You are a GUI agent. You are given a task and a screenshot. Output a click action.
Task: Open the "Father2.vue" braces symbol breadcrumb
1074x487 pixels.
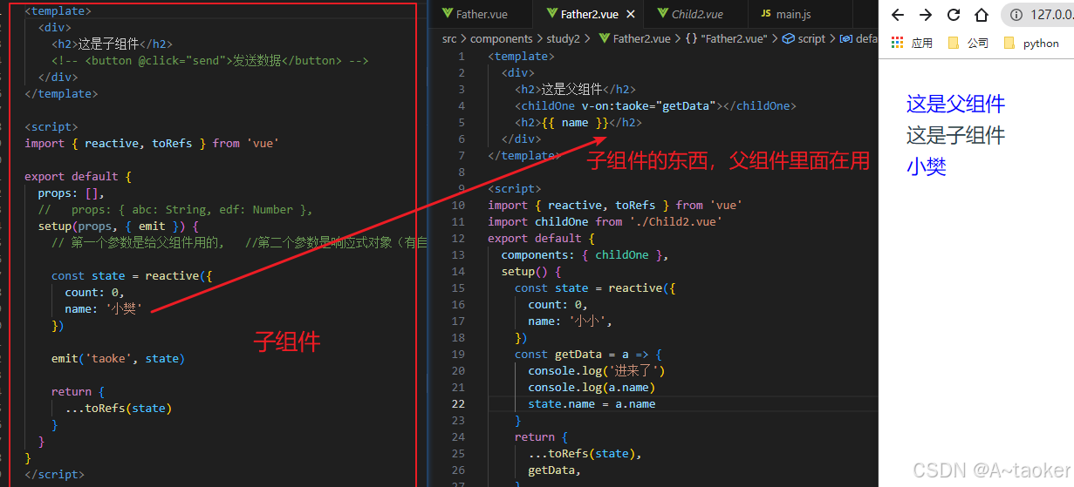[x=726, y=38]
